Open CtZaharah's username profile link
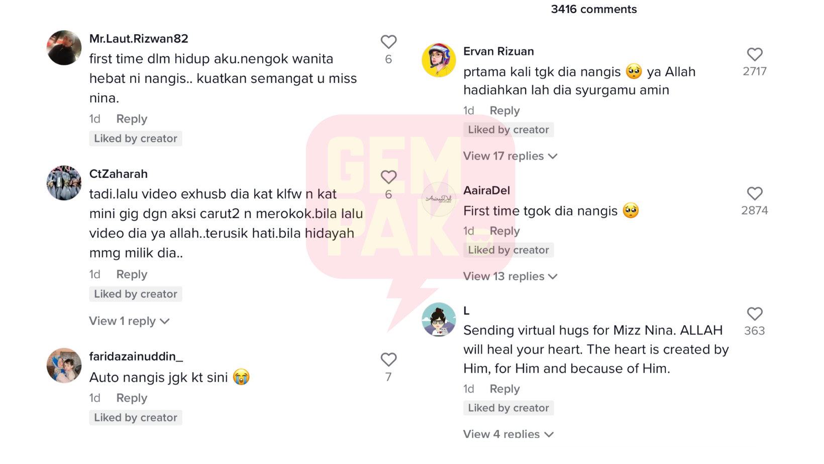 [119, 174]
